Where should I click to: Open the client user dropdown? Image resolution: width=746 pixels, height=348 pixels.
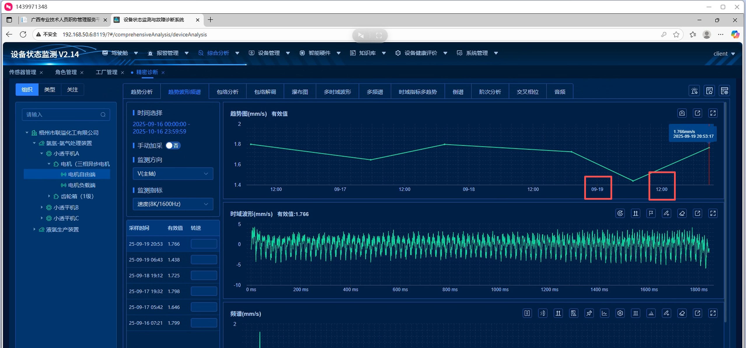pyautogui.click(x=724, y=53)
